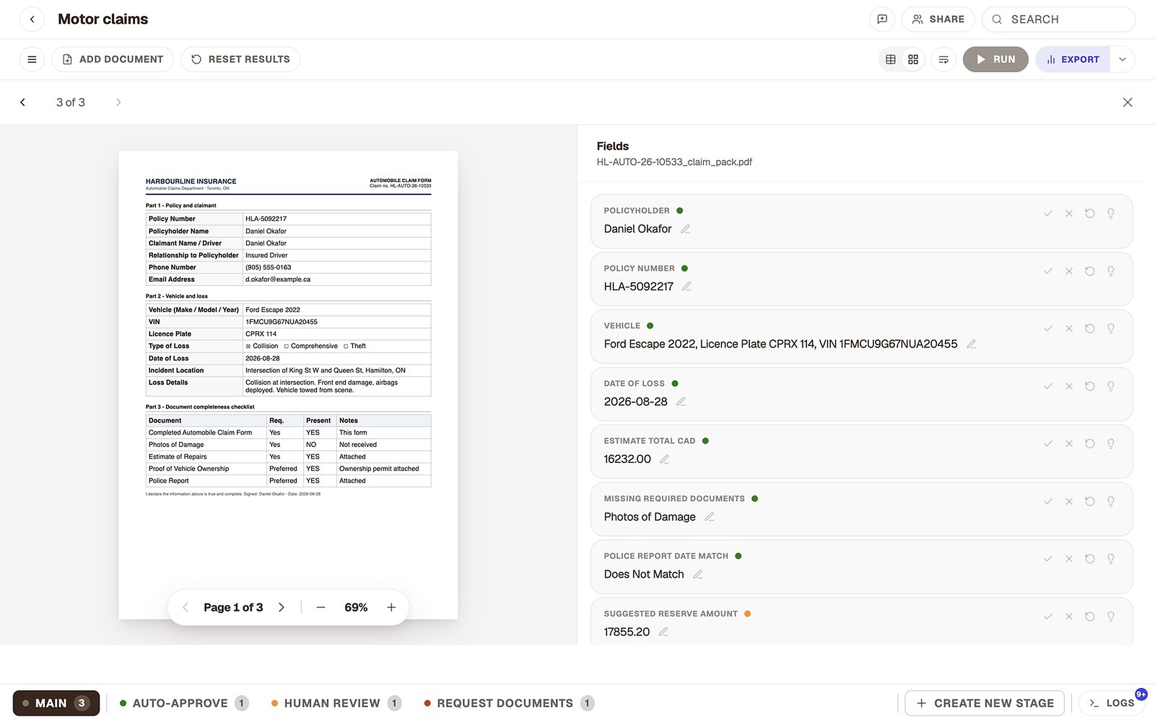The height and width of the screenshot is (722, 1155).
Task: Close the document detail panel
Action: point(1127,102)
